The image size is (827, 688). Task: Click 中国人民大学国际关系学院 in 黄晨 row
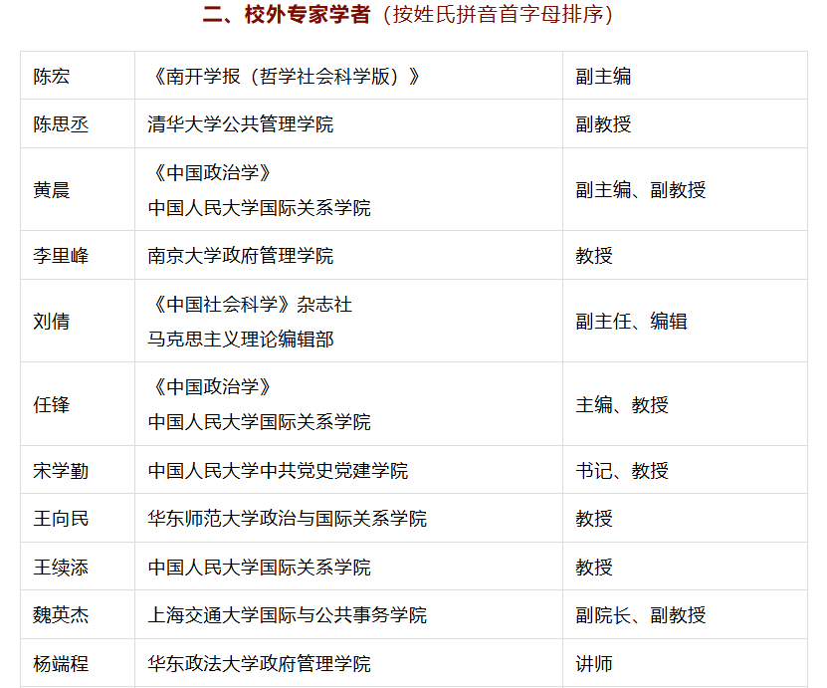coord(259,208)
